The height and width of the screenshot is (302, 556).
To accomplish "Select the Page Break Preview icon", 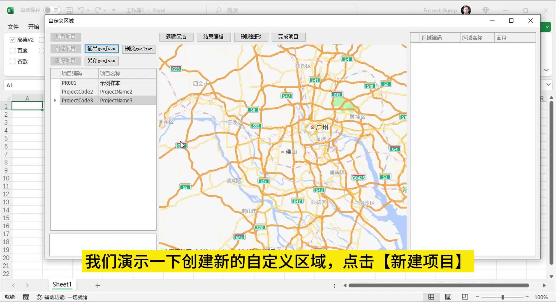I will (x=465, y=297).
